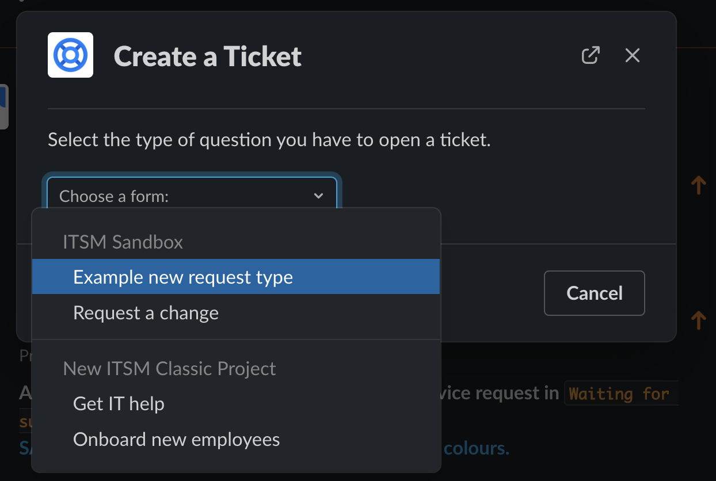Collapse the form list using the chevron arrow

(318, 196)
